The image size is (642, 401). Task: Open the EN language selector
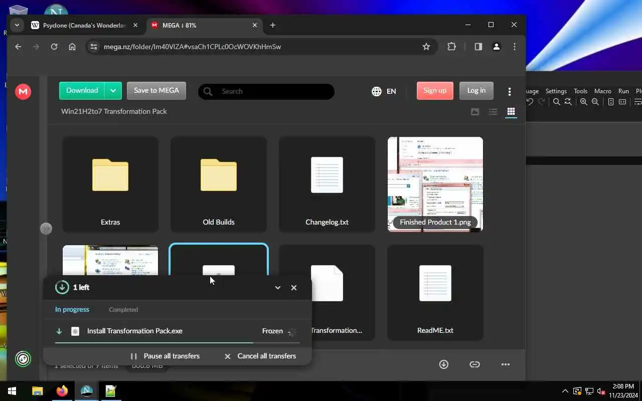[x=384, y=91]
